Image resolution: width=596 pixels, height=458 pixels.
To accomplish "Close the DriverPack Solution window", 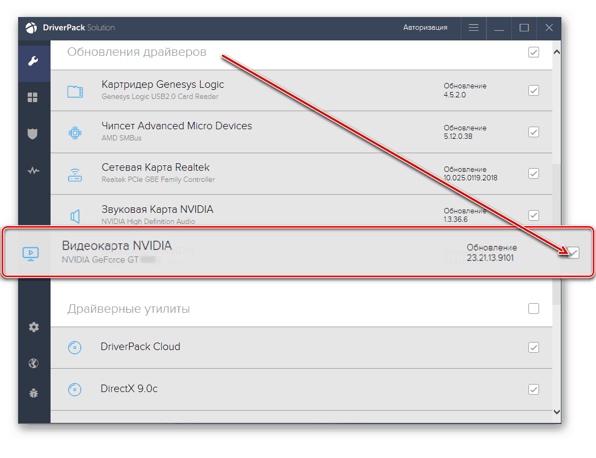I will tap(549, 27).
